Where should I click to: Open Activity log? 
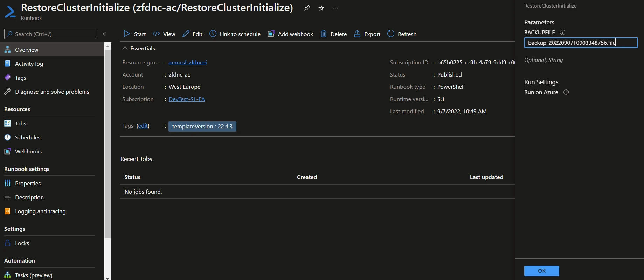52,64
